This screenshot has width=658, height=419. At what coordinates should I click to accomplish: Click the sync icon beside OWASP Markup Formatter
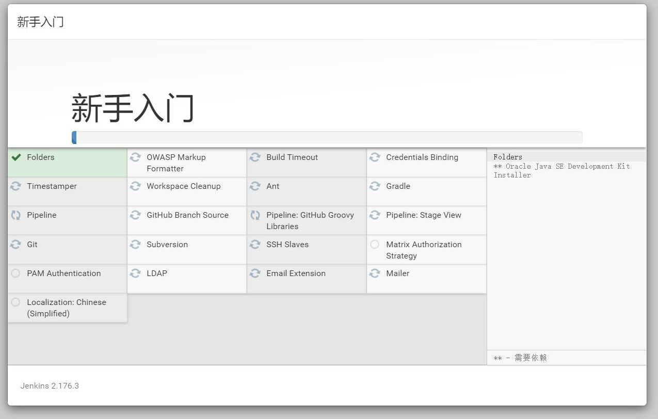coord(136,157)
